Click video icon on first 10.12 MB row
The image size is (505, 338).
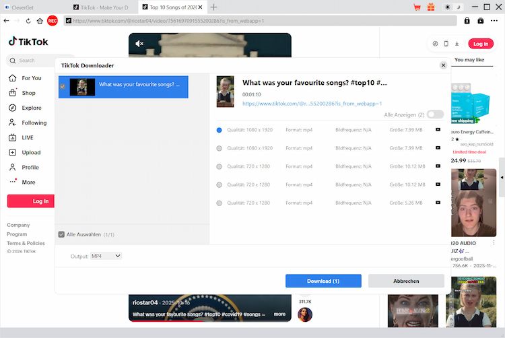click(x=438, y=166)
